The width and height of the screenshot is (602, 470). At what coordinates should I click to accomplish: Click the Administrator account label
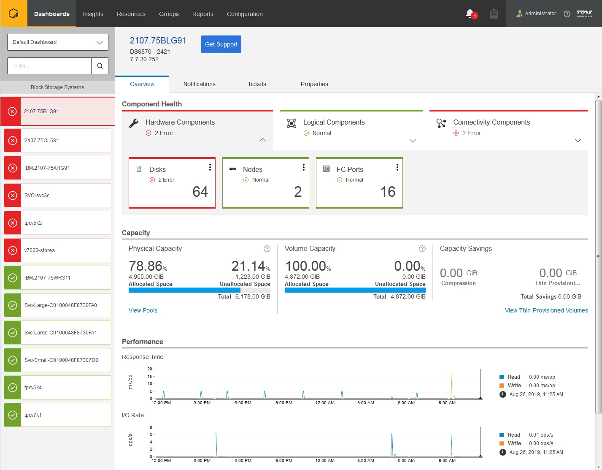540,14
